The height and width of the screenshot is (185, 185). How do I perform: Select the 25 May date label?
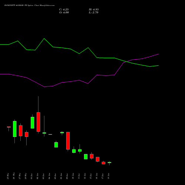point(8,176)
